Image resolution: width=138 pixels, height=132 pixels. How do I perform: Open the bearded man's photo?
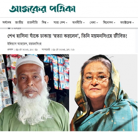35,93
